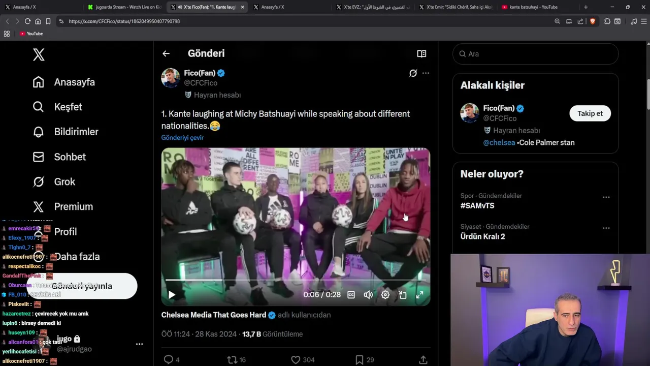Screen dimensions: 650x366
Task: Switch to X'te Emir tab
Action: pos(455,7)
